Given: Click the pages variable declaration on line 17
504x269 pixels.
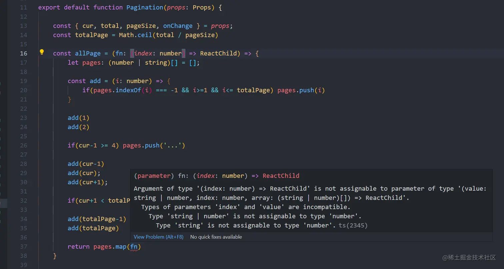Looking at the screenshot, I should tap(91, 63).
